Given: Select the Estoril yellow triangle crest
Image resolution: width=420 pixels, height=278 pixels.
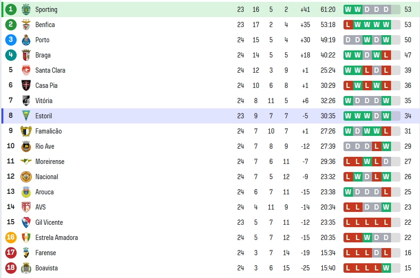Looking at the screenshot, I should coord(26,116).
